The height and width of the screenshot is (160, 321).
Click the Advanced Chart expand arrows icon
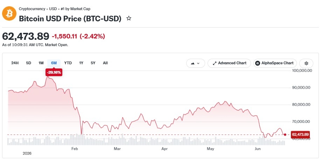pyautogui.click(x=215, y=63)
